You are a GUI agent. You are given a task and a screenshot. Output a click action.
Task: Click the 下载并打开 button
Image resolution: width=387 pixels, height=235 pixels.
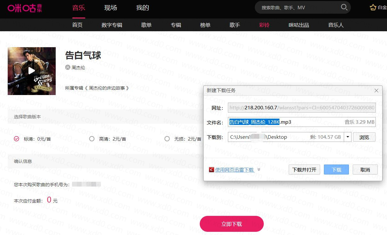tap(304, 170)
